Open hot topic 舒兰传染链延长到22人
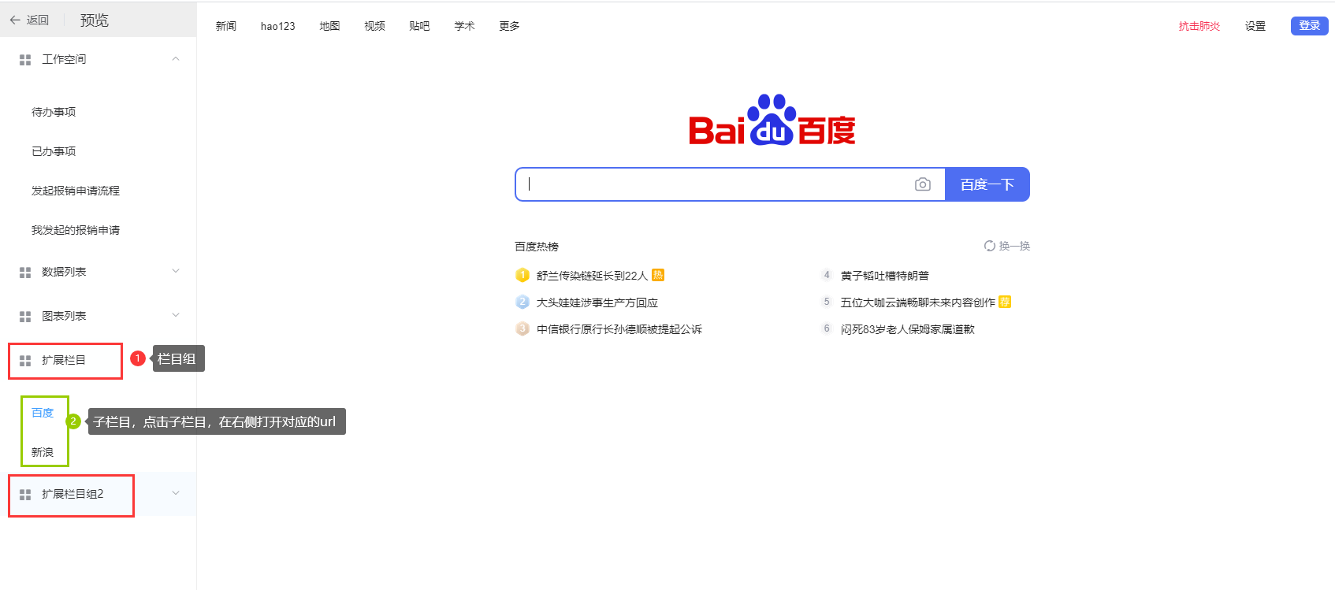 pos(592,276)
